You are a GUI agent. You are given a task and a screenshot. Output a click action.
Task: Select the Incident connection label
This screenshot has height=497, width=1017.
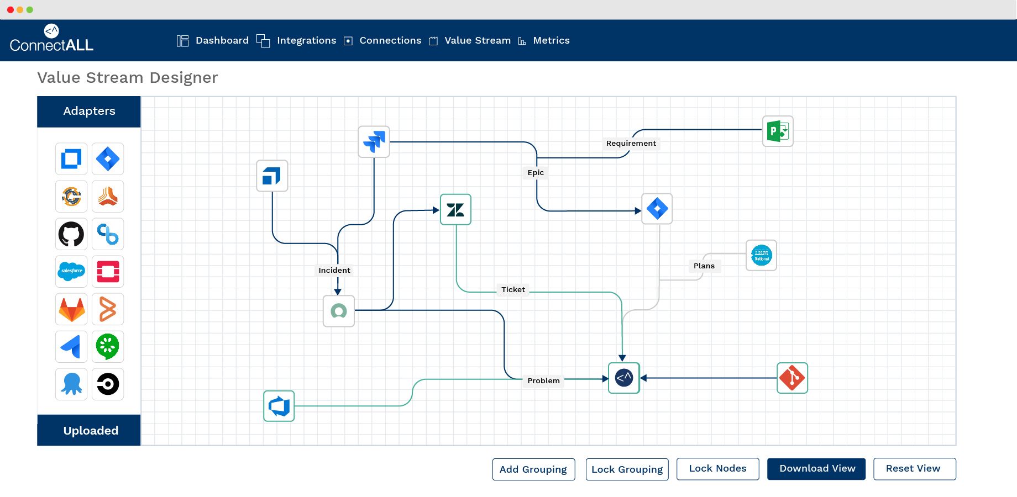(x=334, y=270)
